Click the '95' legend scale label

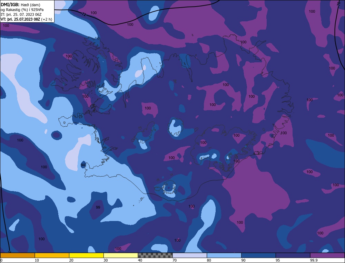pyautogui.click(x=278, y=260)
